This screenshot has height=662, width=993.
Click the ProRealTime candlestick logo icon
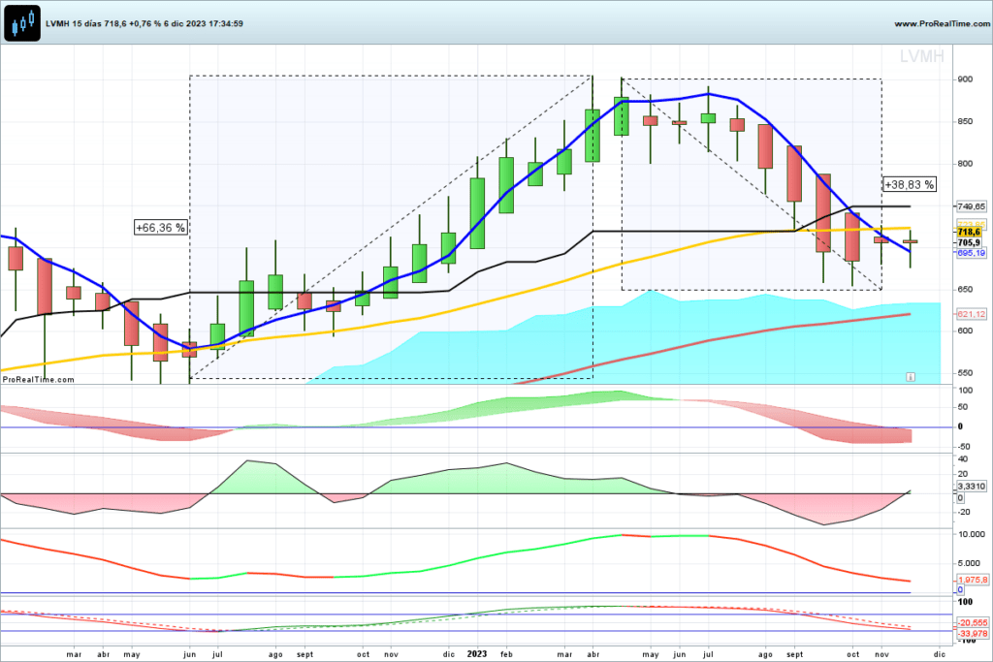click(x=22, y=23)
